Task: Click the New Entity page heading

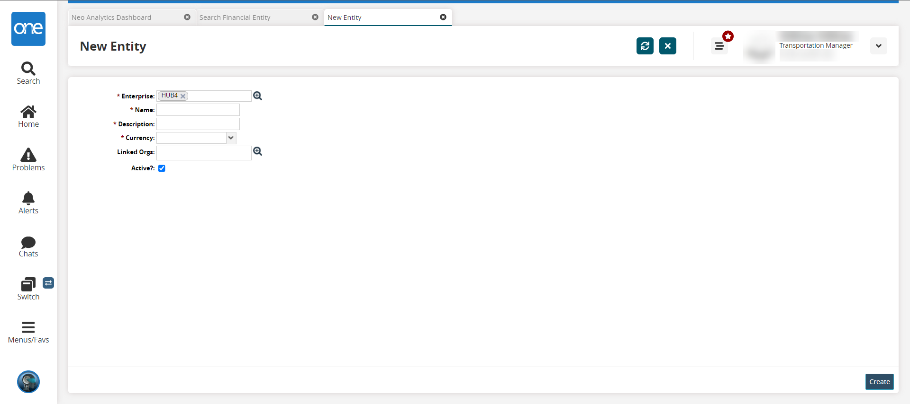Action: (113, 46)
